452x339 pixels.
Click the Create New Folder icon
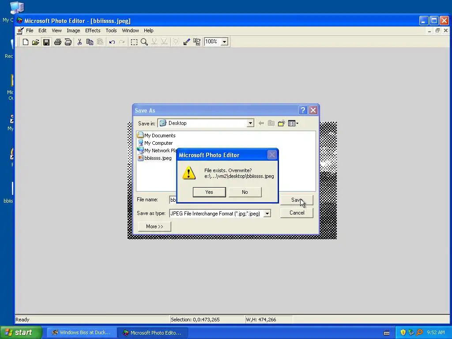click(x=281, y=124)
